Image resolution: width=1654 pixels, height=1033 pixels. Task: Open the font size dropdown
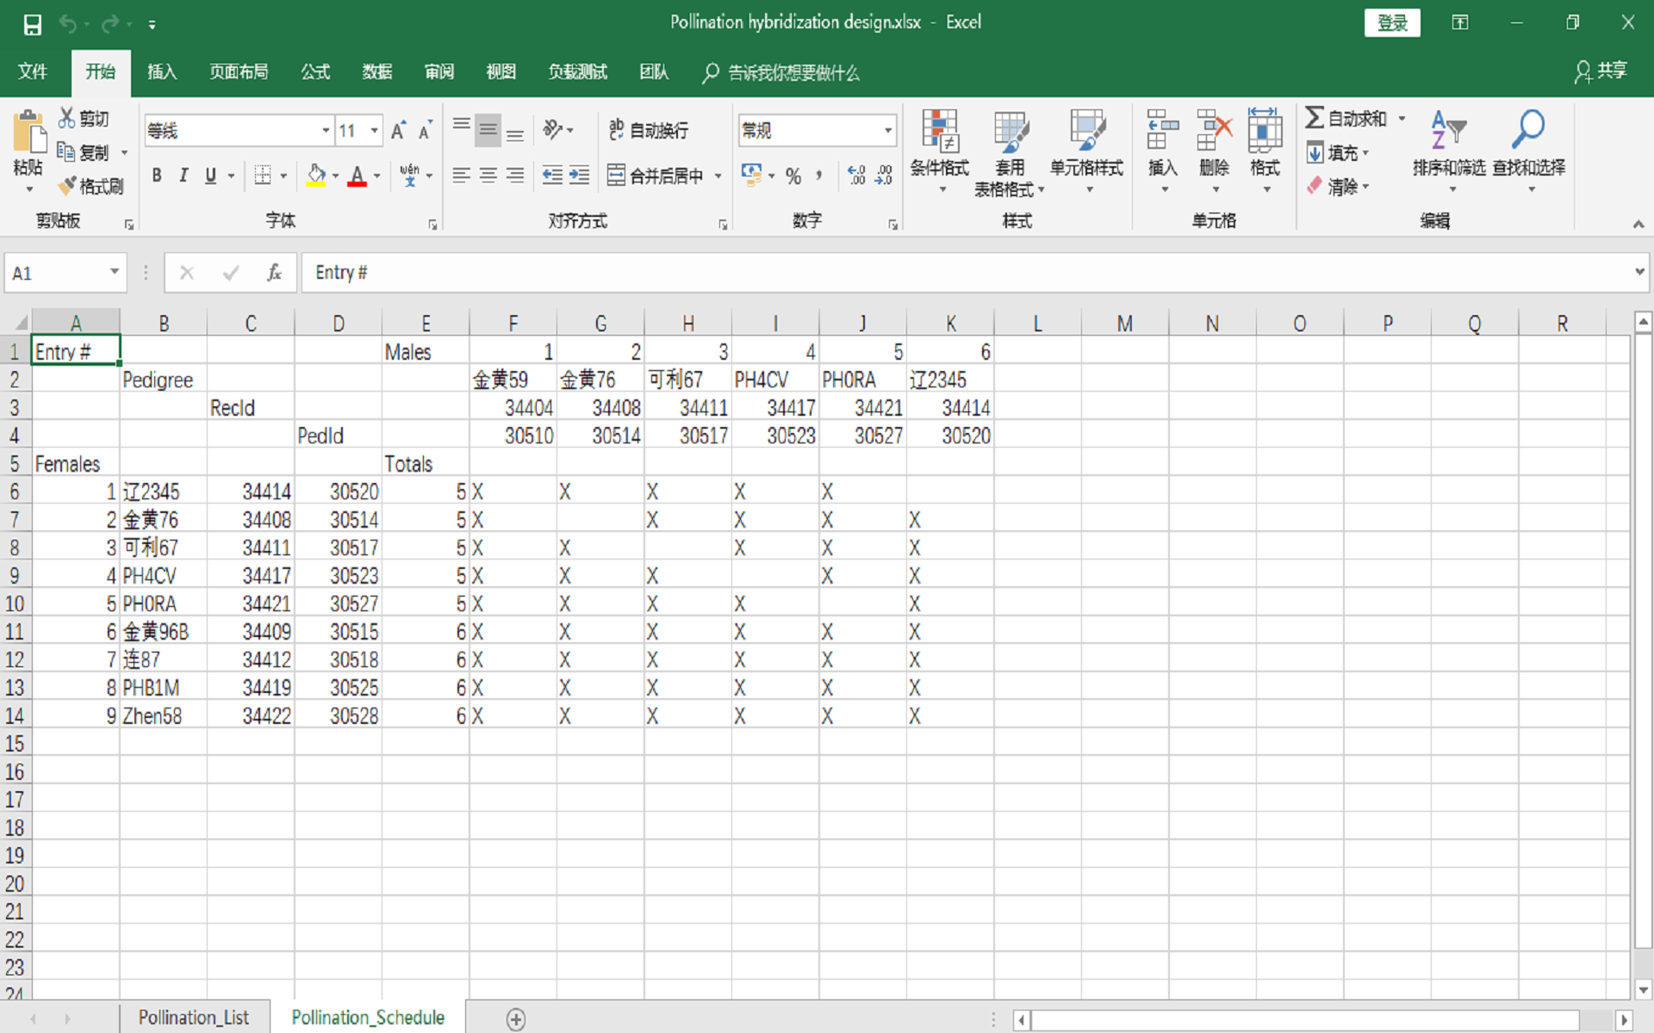(375, 130)
